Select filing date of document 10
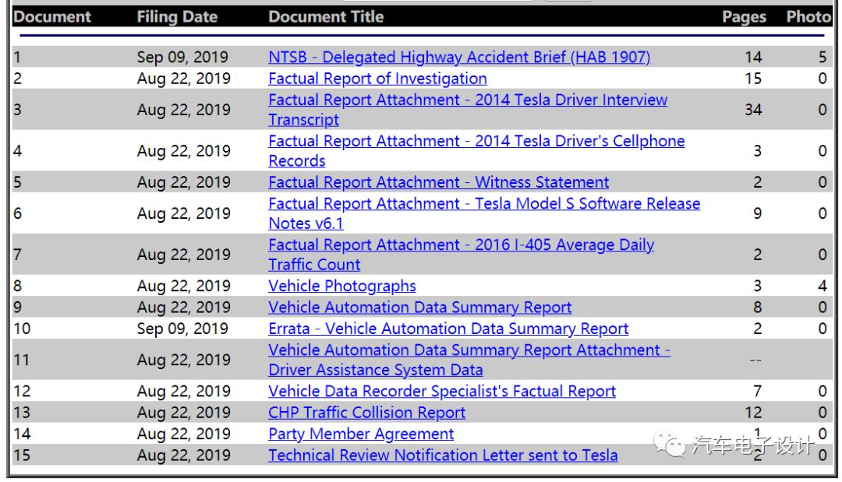This screenshot has height=482, width=842. pos(182,329)
